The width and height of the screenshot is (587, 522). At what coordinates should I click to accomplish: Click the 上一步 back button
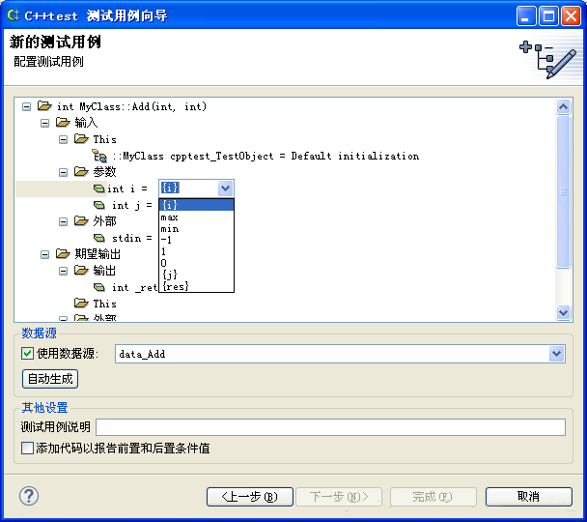[x=250, y=497]
